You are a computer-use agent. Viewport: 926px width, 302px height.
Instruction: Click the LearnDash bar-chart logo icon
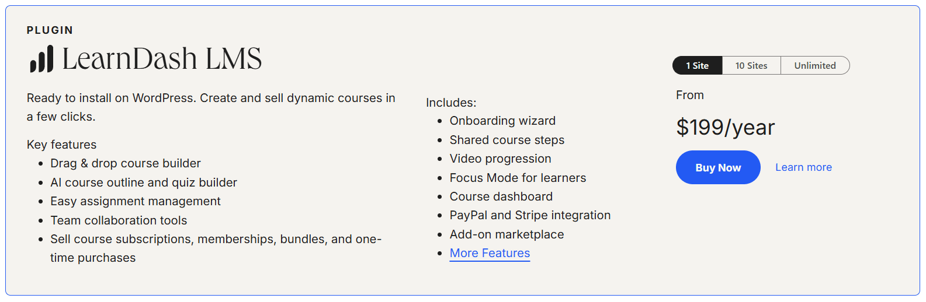(41, 59)
